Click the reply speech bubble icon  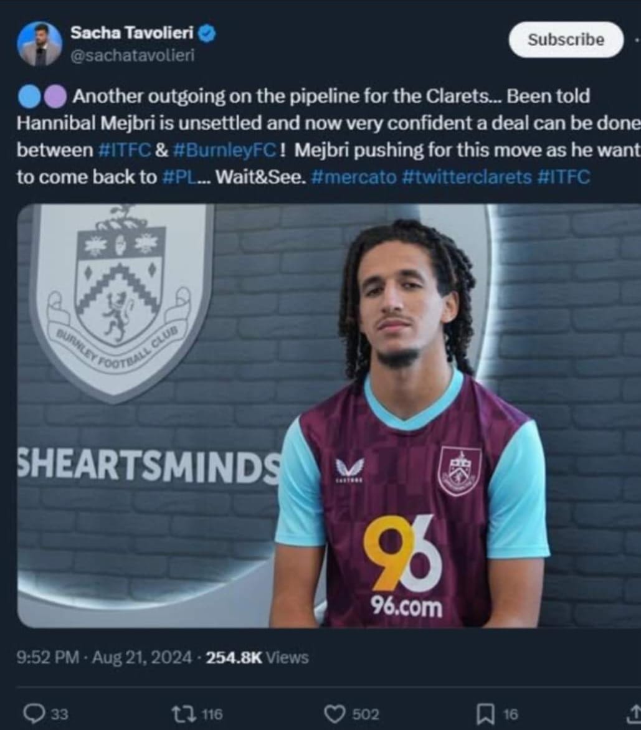coord(31,714)
